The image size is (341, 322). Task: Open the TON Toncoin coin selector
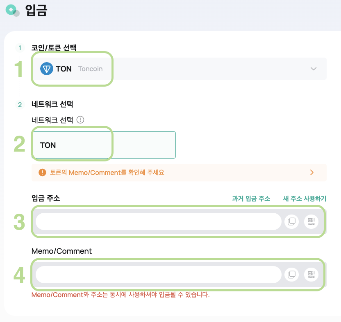(x=179, y=69)
